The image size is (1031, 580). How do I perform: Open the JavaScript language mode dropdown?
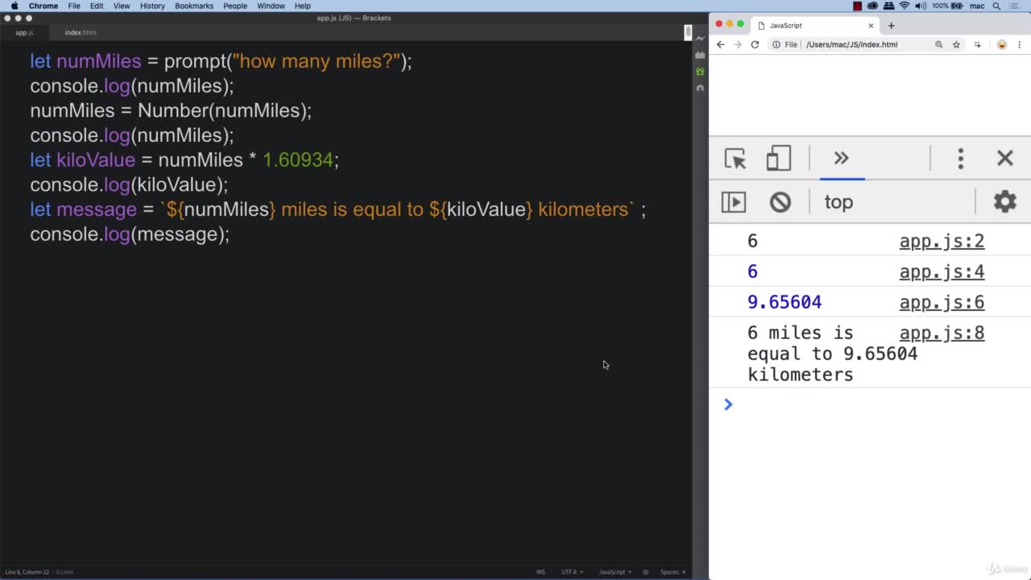[x=614, y=572]
